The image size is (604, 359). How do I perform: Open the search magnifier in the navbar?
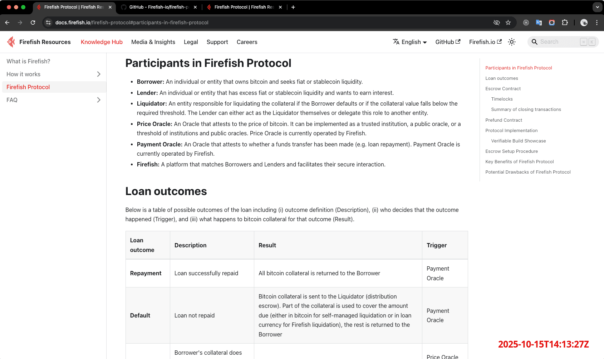pos(534,42)
